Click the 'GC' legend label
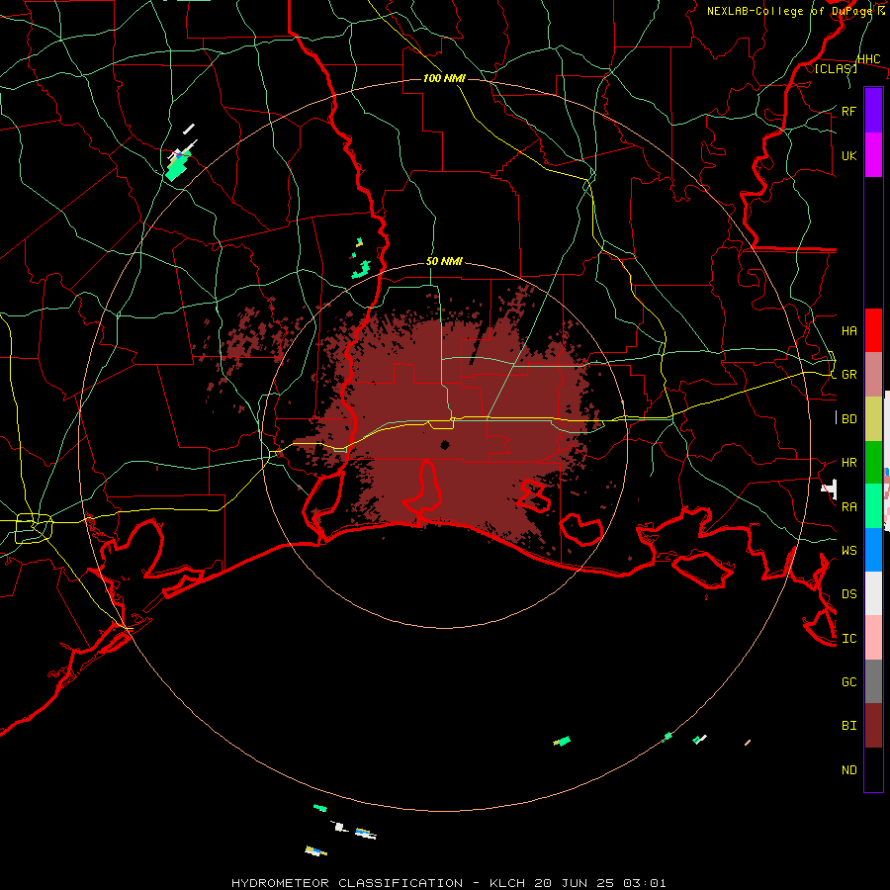The height and width of the screenshot is (890, 890). coord(848,681)
